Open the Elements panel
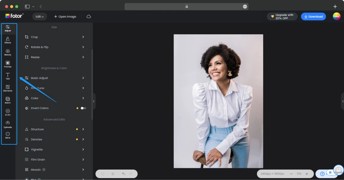 click(x=8, y=88)
